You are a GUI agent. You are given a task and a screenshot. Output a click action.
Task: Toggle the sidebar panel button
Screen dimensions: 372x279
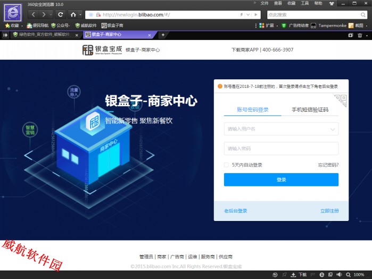[5, 35]
